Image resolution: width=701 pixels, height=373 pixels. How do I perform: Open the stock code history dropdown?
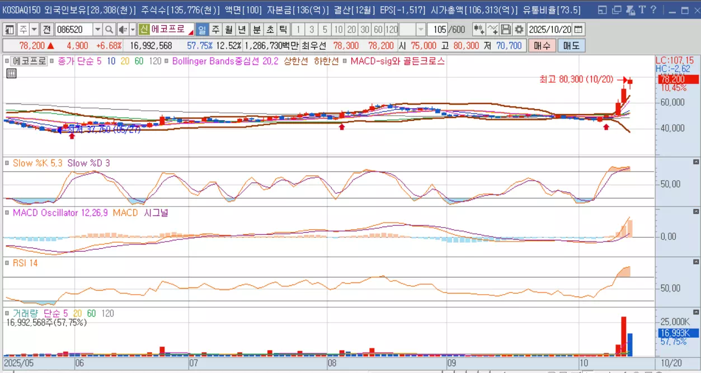click(97, 30)
